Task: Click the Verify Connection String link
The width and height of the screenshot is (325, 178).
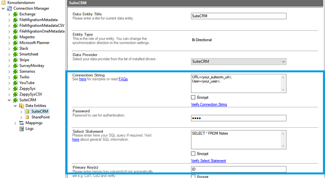Action: [209, 104]
